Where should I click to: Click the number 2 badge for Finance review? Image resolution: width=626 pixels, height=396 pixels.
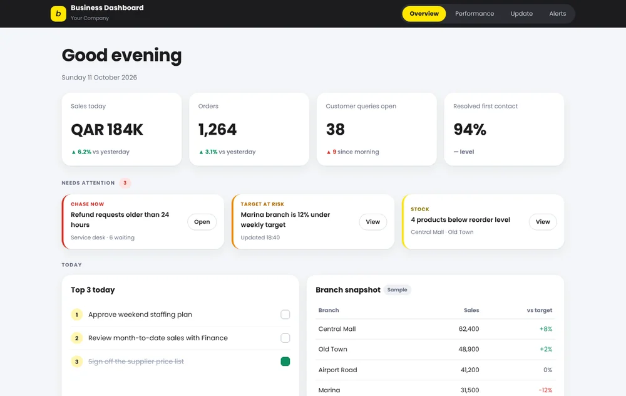[x=76, y=338]
